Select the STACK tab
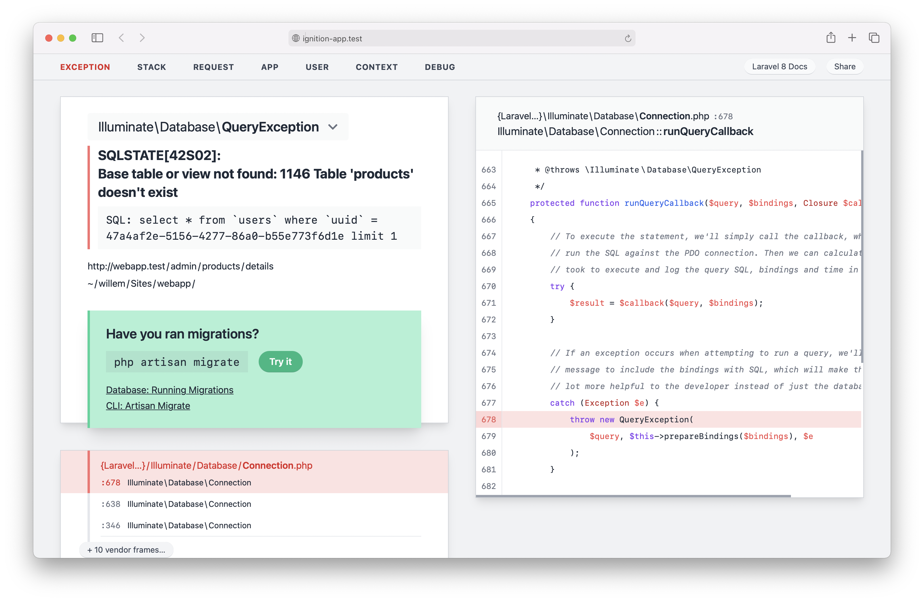The height and width of the screenshot is (602, 924). 152,67
